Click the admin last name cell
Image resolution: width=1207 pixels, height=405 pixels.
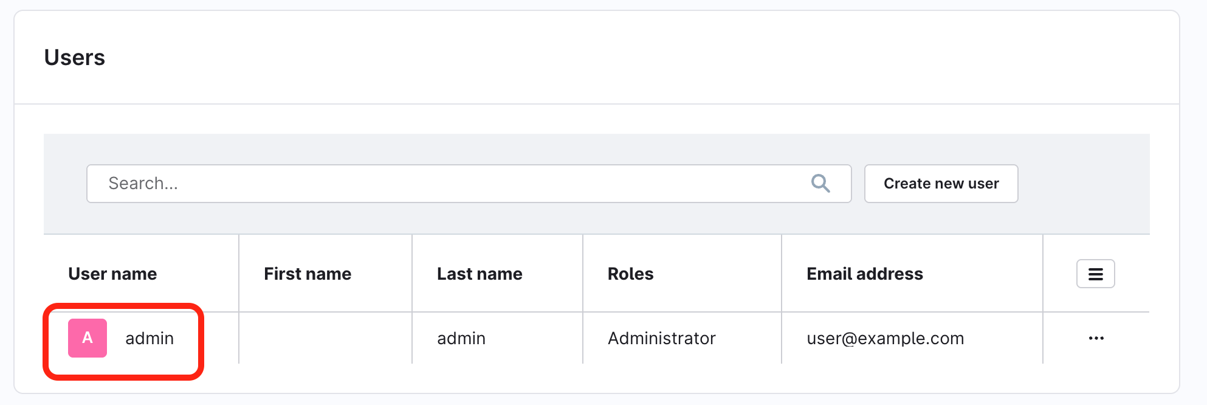[461, 338]
